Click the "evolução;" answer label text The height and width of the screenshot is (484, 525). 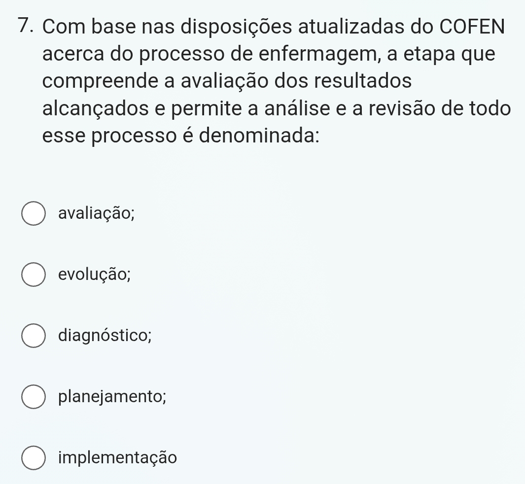click(94, 275)
